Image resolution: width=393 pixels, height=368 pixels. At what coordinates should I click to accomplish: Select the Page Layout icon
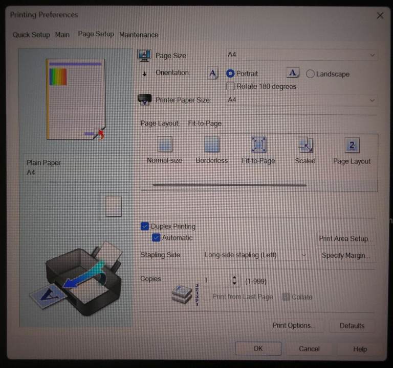click(352, 145)
